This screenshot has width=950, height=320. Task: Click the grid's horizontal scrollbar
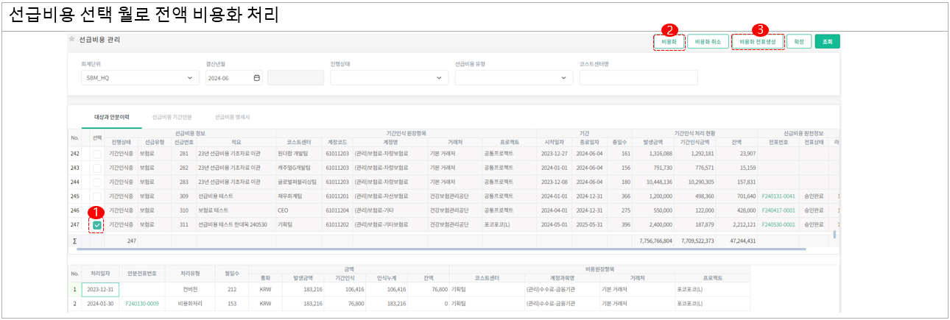coord(442,249)
